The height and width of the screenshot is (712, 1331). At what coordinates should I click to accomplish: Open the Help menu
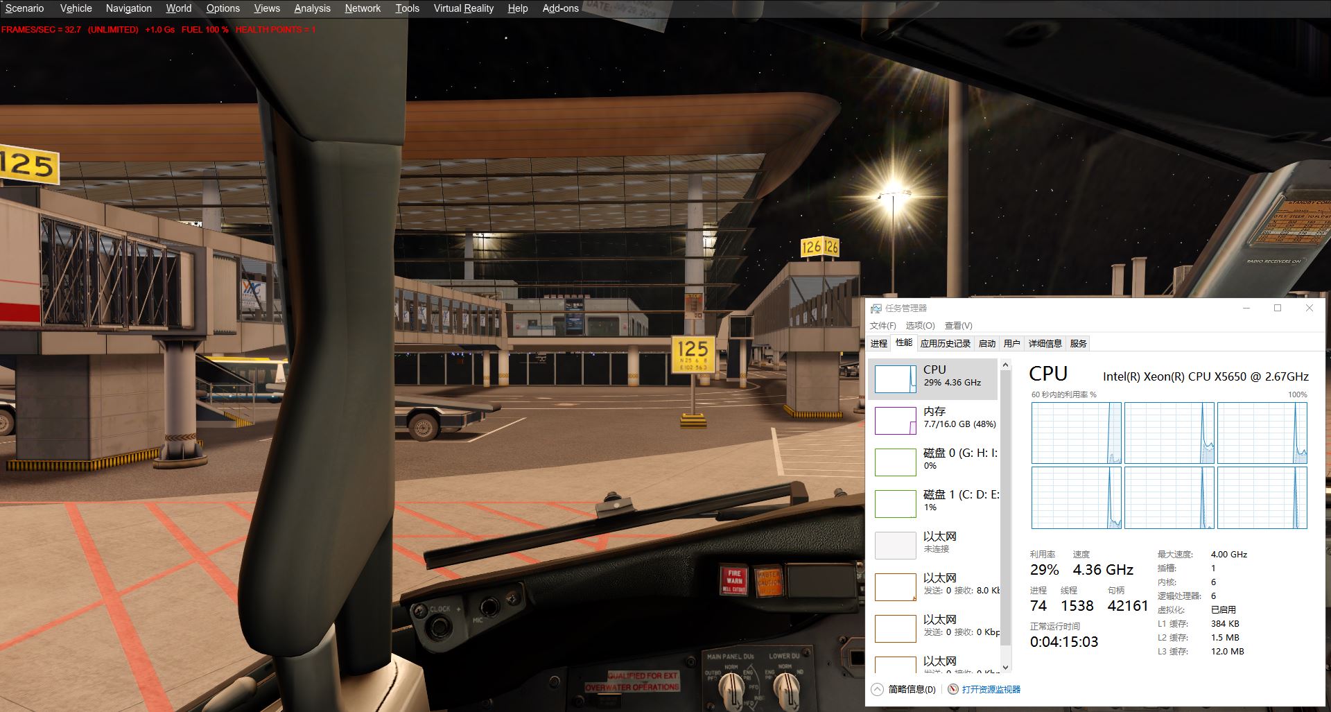(517, 8)
